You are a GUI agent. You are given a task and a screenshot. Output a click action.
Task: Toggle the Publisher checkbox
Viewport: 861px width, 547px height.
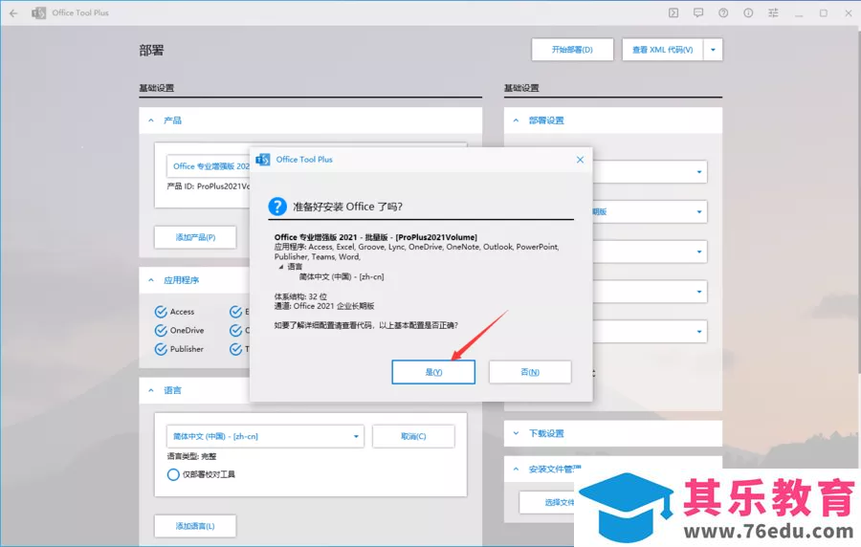click(161, 349)
